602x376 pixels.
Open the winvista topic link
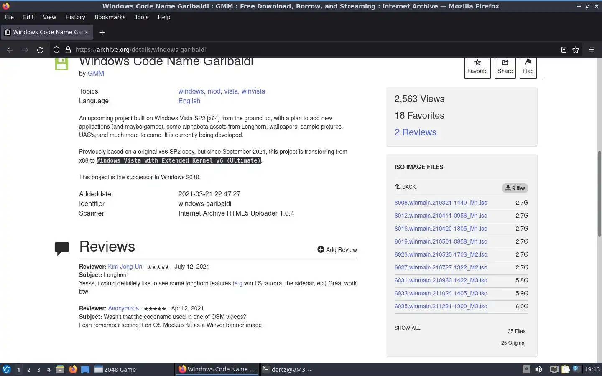(x=253, y=91)
